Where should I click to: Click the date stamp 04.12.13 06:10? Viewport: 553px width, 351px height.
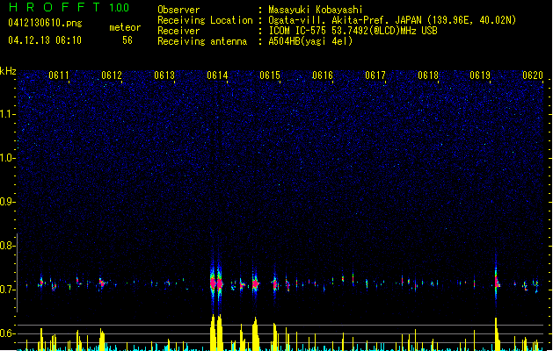coord(45,40)
